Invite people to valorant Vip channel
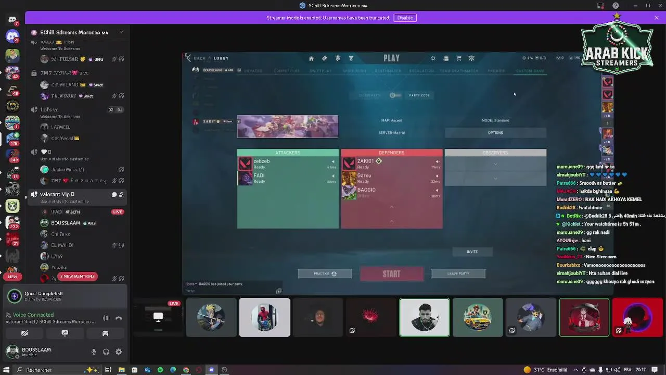Image resolution: width=666 pixels, height=375 pixels. coord(121,195)
